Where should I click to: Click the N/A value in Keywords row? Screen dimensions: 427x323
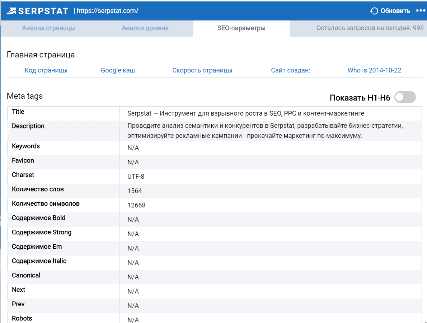tap(133, 148)
